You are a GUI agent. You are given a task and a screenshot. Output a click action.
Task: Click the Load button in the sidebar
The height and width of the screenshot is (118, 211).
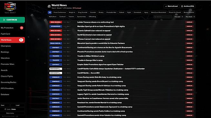pyautogui.click(x=17, y=105)
